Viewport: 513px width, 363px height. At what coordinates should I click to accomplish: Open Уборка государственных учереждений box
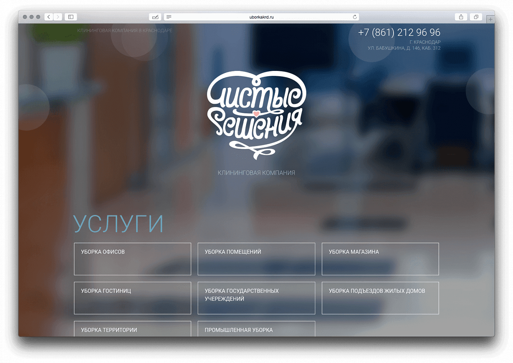(x=256, y=298)
